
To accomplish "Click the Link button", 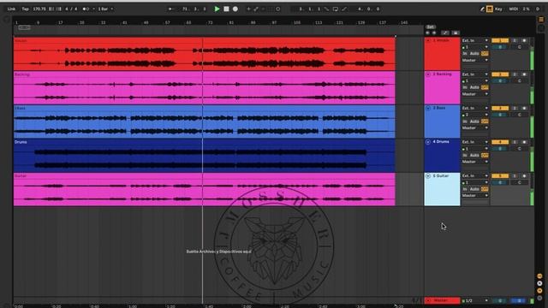I will (x=11, y=9).
